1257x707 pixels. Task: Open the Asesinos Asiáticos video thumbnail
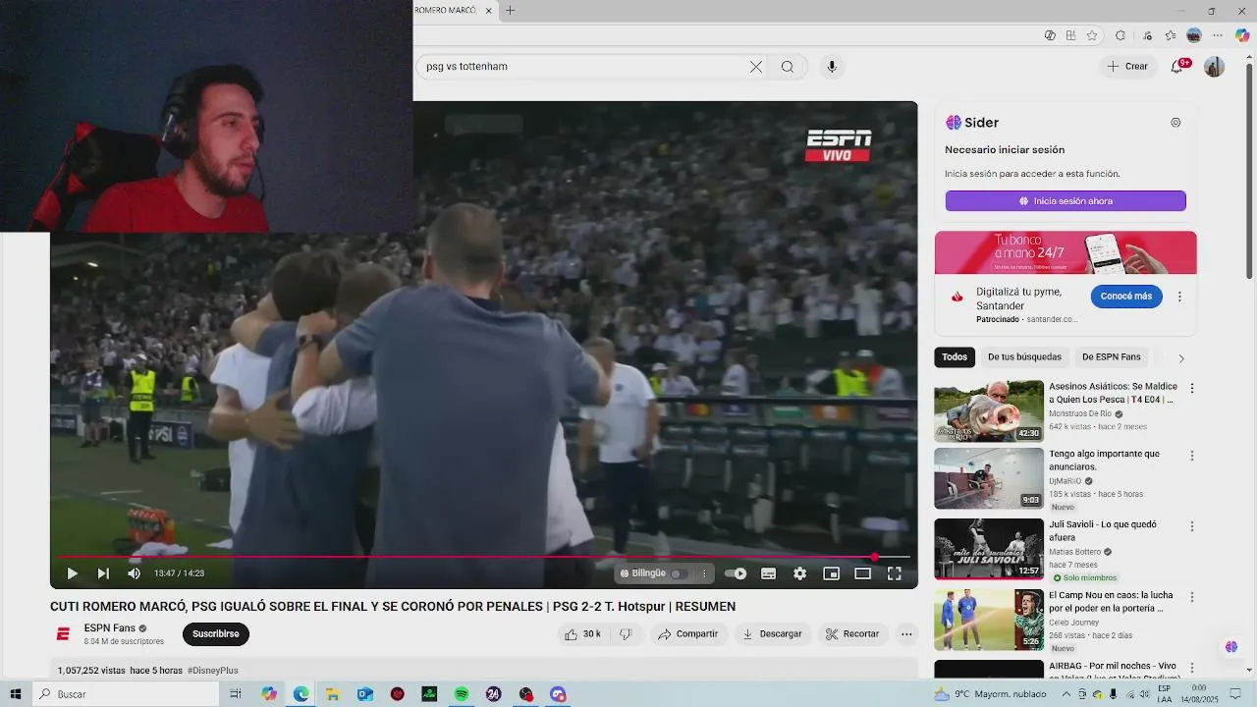(989, 411)
